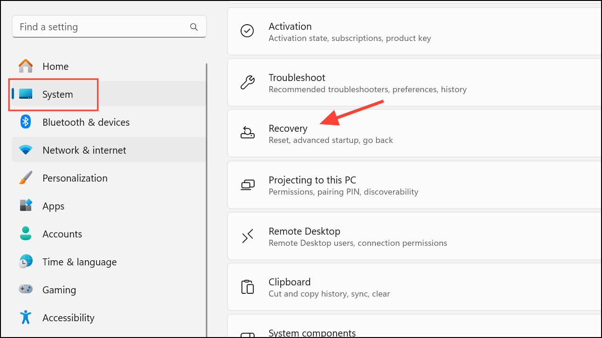Switch to Network & internet settings
Viewport: 602px width, 338px height.
tap(84, 150)
